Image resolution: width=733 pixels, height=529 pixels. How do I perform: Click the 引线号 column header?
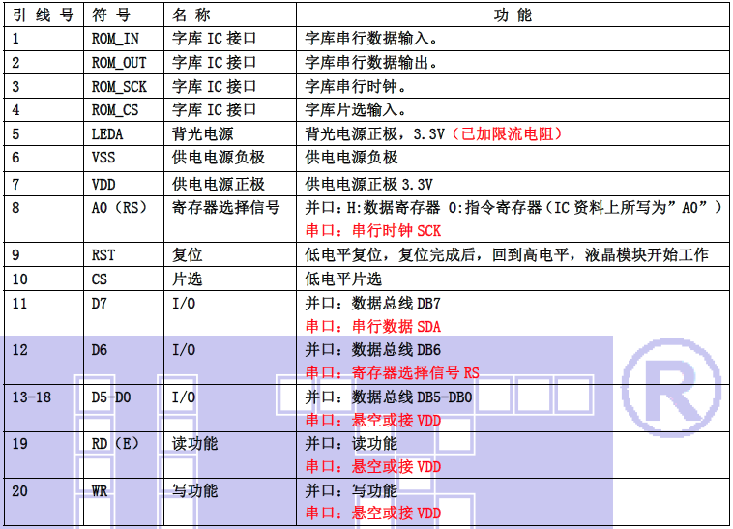tap(43, 15)
